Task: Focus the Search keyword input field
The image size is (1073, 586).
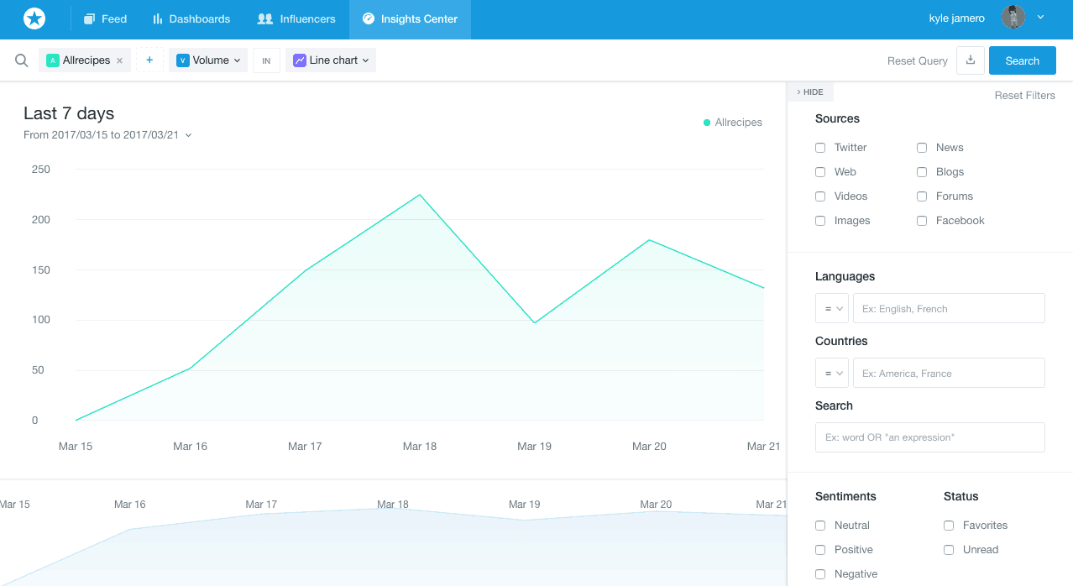Action: (x=930, y=437)
